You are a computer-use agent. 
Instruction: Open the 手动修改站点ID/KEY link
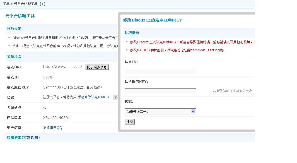click(x=94, y=97)
